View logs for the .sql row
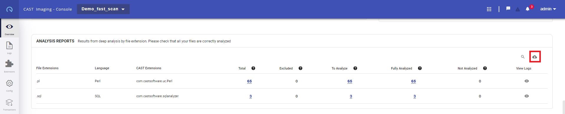 tap(527, 96)
